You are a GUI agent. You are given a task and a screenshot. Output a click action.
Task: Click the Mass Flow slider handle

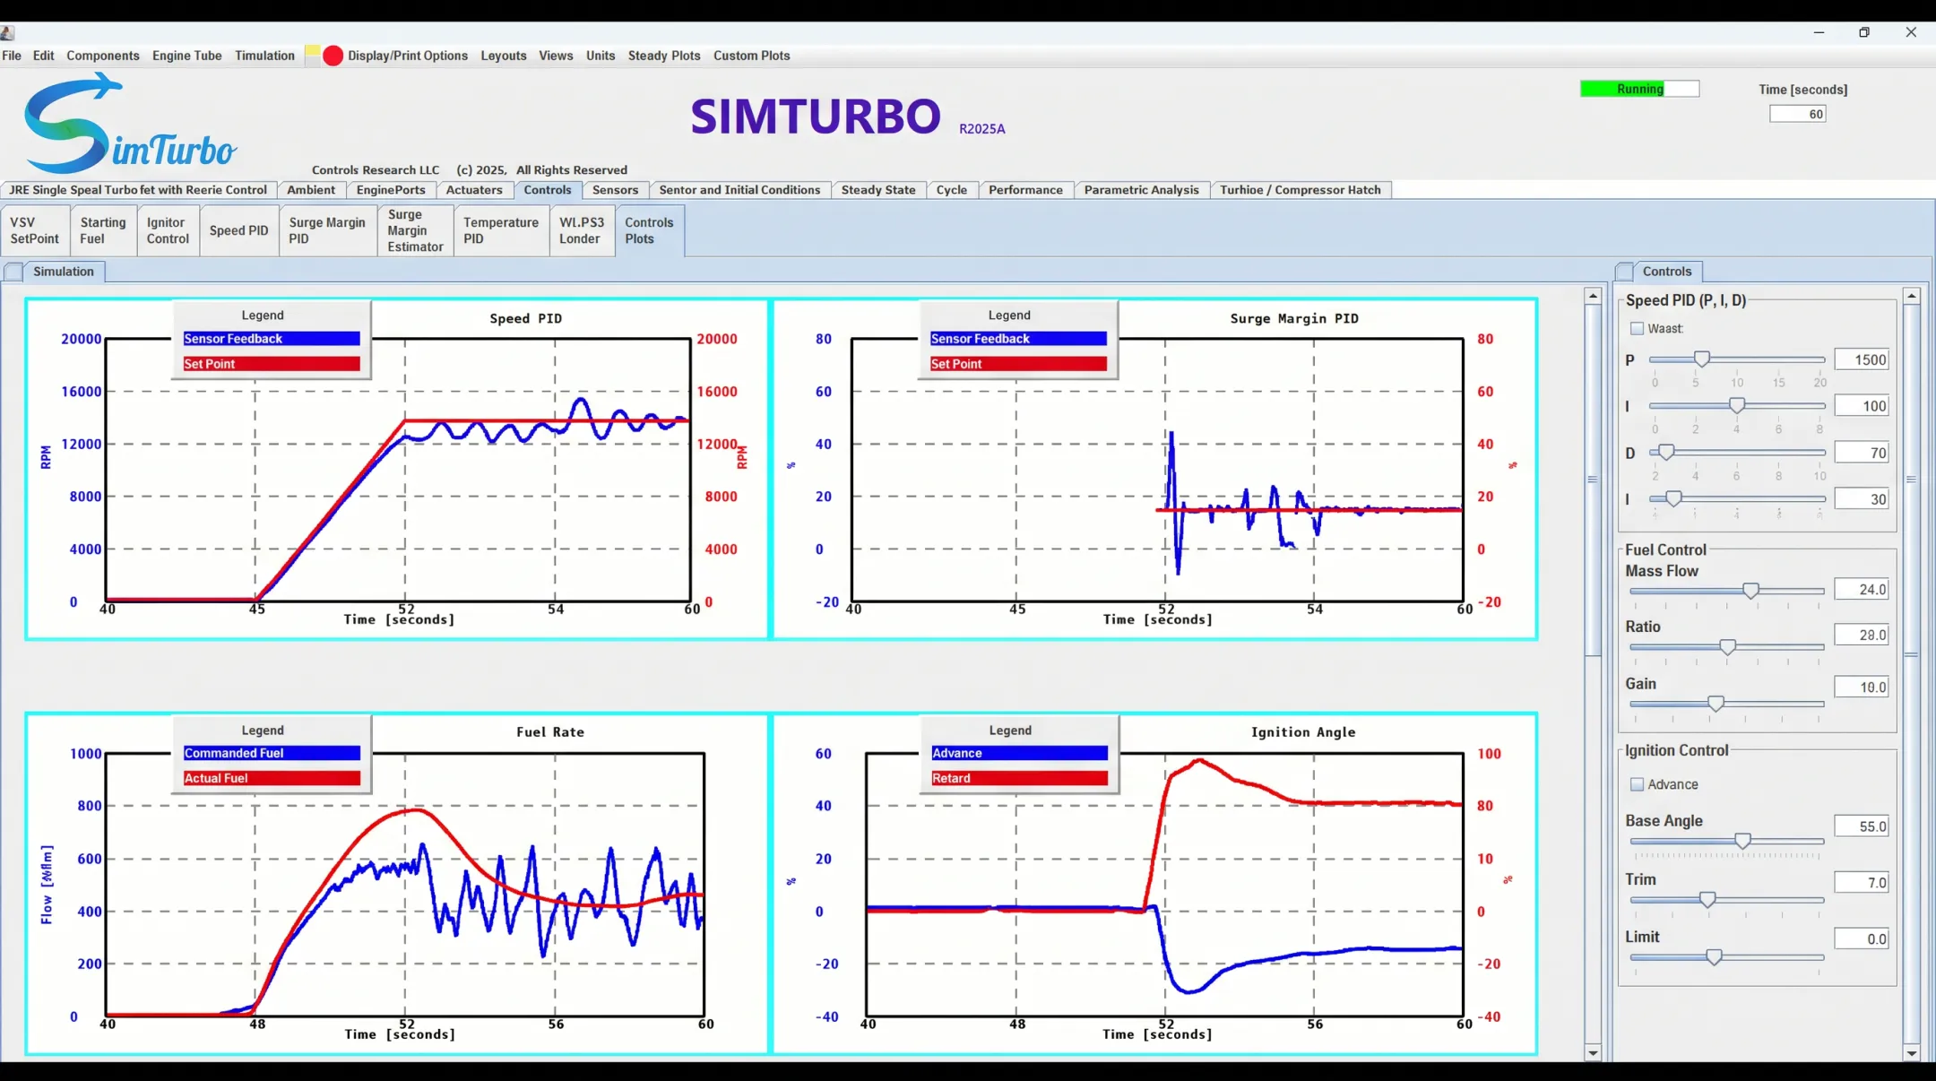tap(1750, 591)
